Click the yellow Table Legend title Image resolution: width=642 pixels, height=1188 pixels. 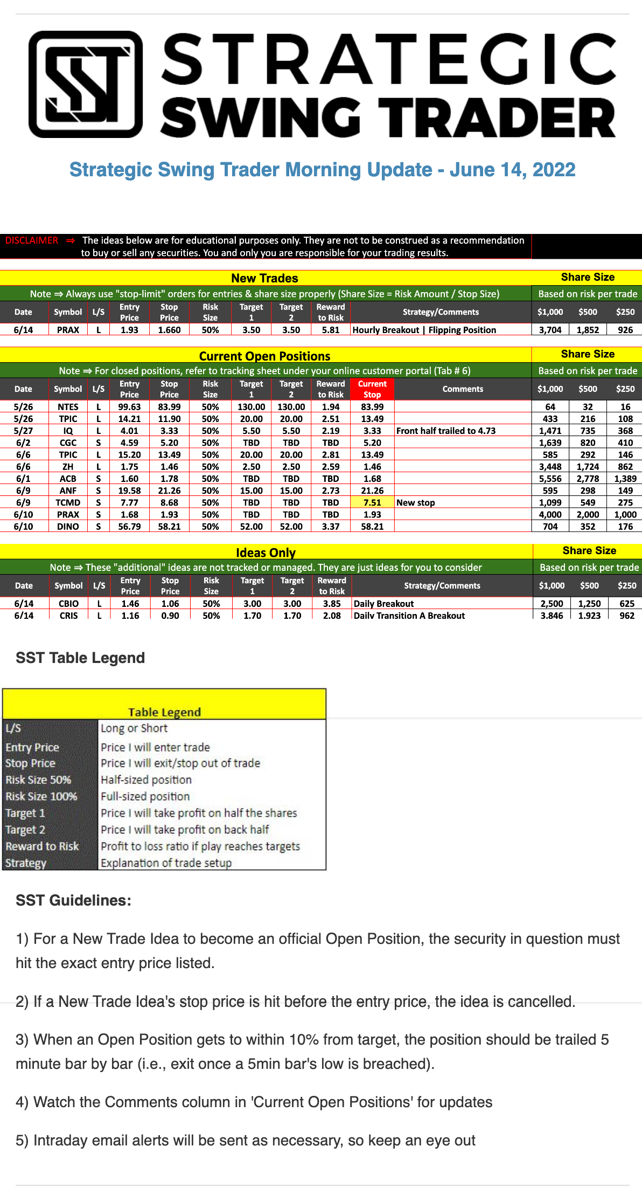click(164, 712)
